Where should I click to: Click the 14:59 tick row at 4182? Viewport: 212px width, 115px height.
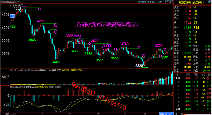point(192,78)
